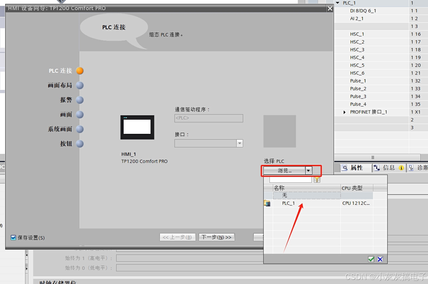428x284 pixels.
Task: Click the 信息 tab icon
Action: coord(377,168)
